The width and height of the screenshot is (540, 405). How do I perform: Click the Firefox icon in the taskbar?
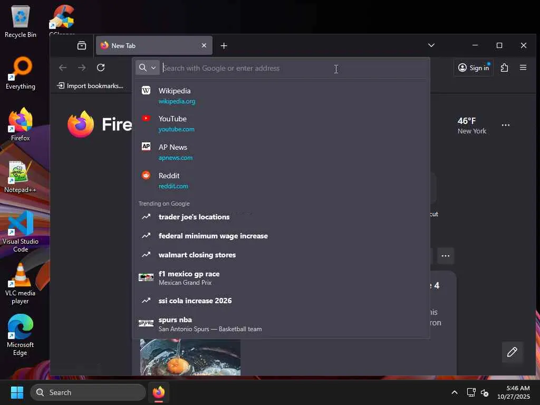pos(159,392)
